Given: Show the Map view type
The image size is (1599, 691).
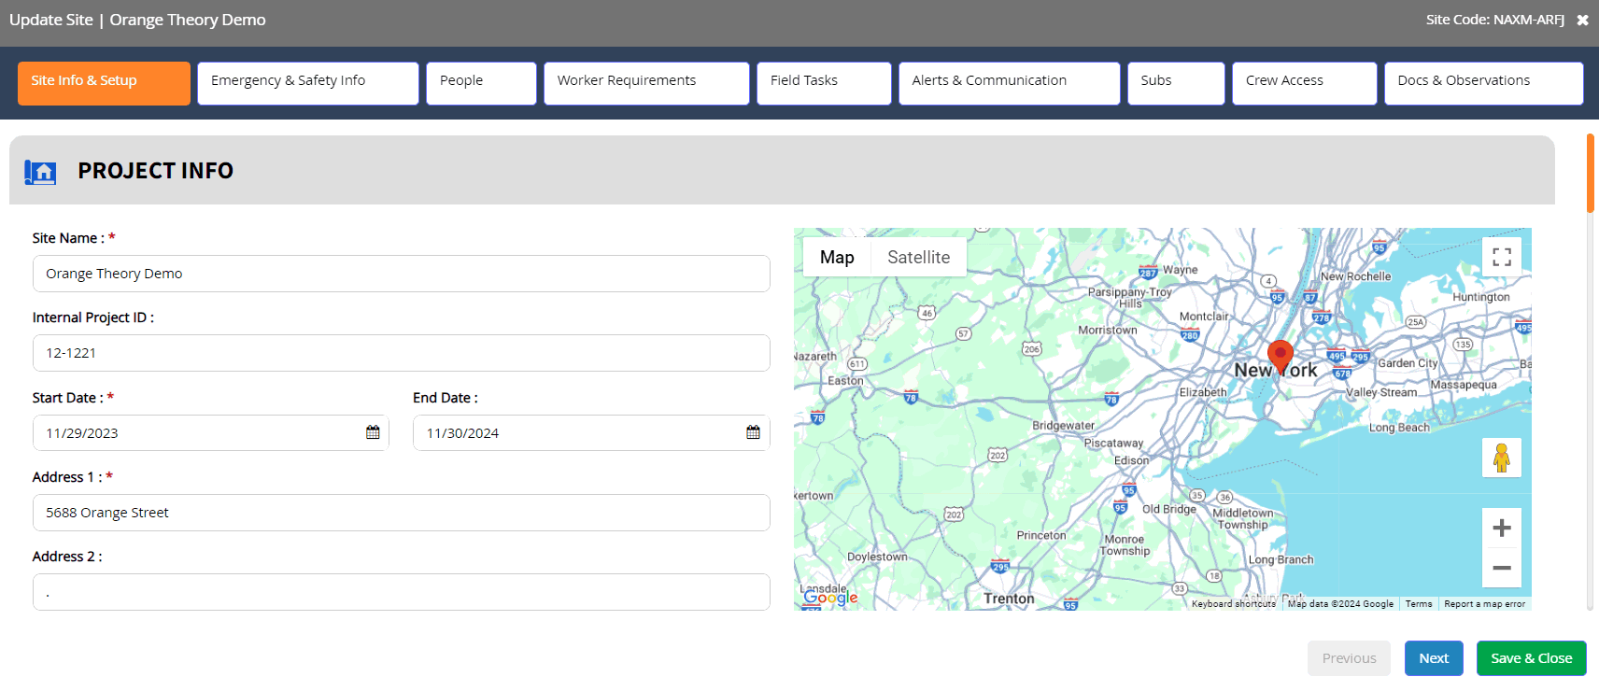Looking at the screenshot, I should [837, 257].
